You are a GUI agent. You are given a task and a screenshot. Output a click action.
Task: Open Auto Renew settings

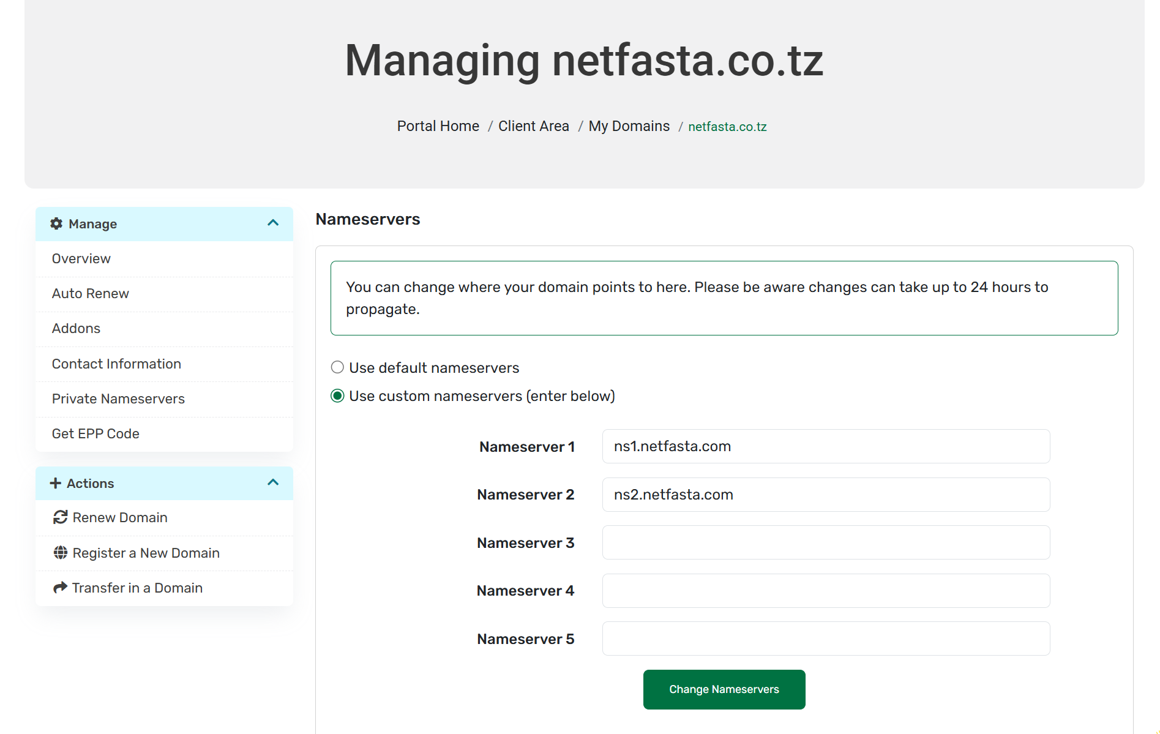(91, 293)
